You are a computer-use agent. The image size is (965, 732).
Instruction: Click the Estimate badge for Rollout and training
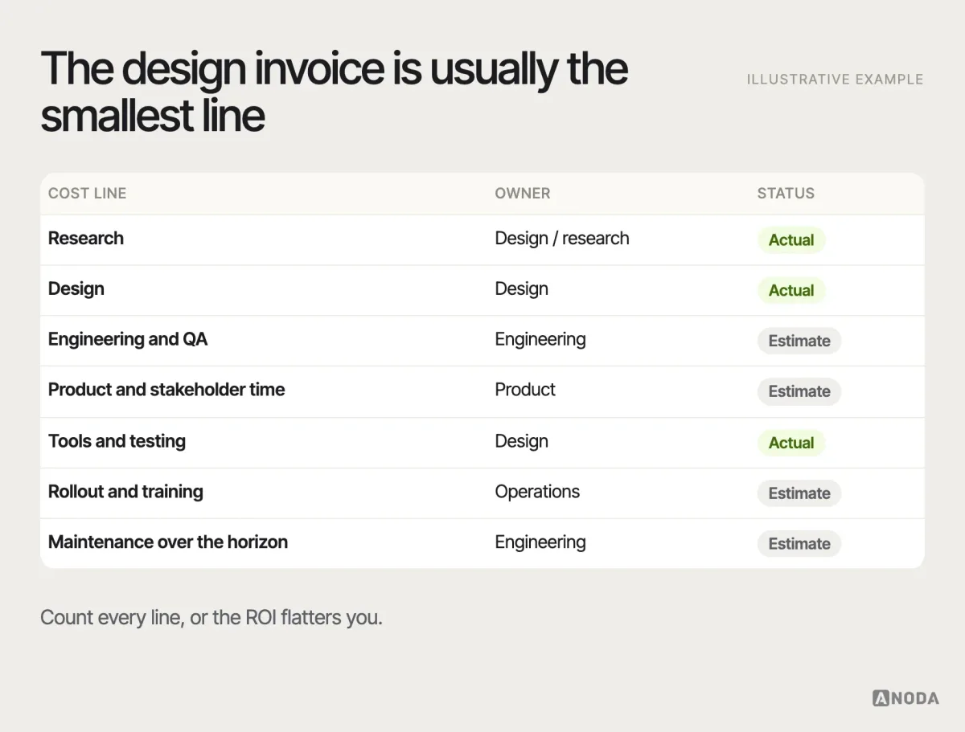click(x=799, y=493)
